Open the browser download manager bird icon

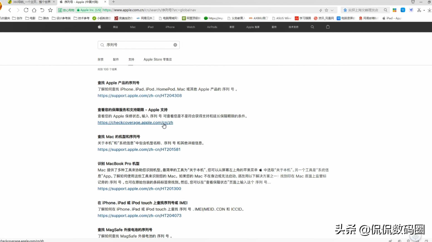click(x=411, y=10)
